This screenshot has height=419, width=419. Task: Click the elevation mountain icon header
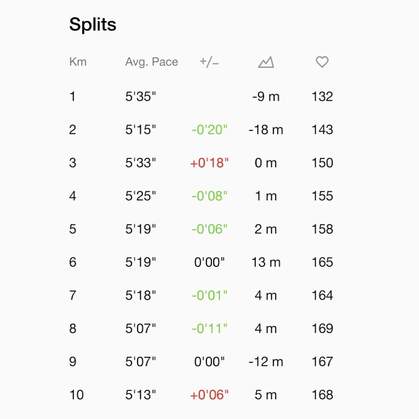tap(266, 62)
